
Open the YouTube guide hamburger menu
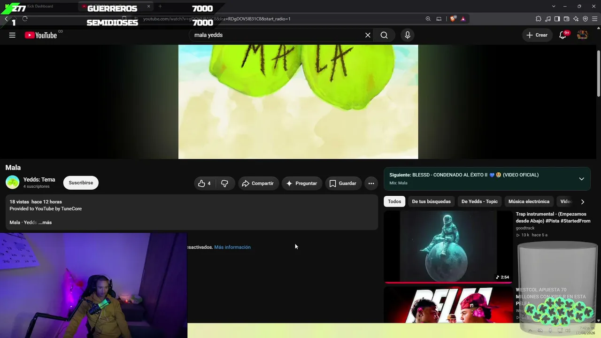click(12, 35)
